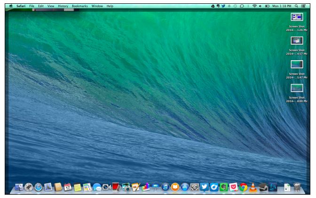Select Screen Shot 5.47 PM file
Viewport: 316px width, 198px height.
pyautogui.click(x=297, y=70)
